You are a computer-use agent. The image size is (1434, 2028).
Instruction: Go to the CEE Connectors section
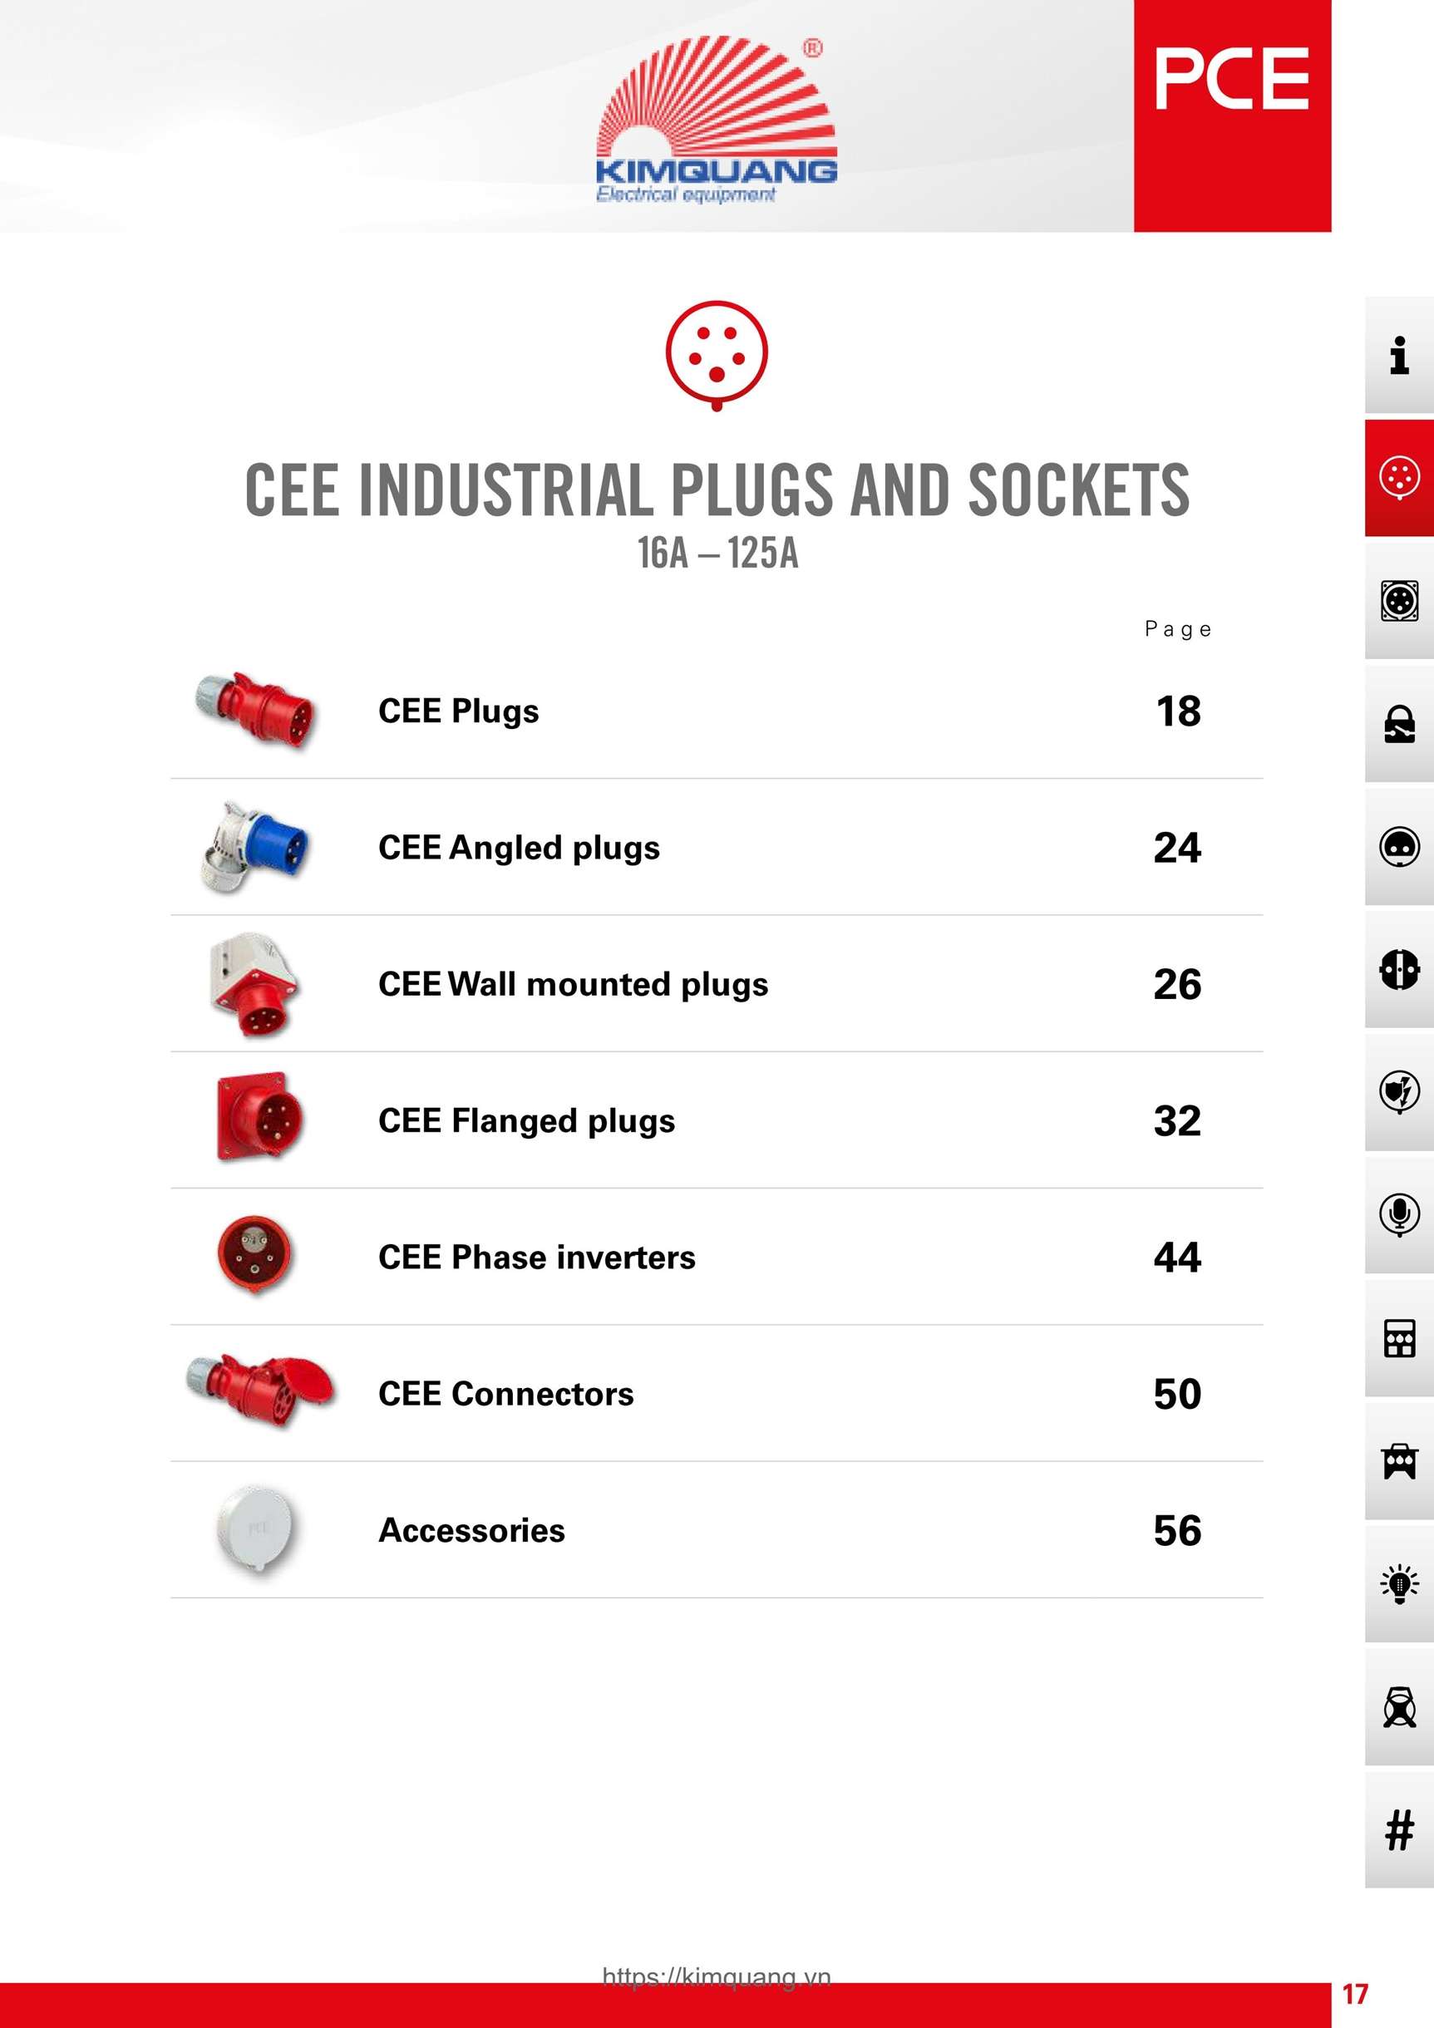[505, 1394]
